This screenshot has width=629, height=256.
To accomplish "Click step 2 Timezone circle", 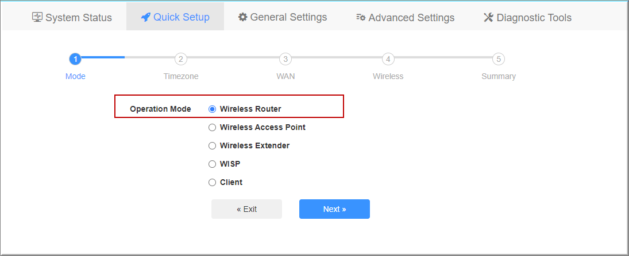I will click(x=181, y=59).
